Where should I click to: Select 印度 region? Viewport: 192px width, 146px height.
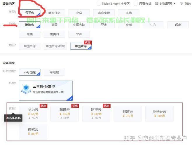pyautogui.click(x=178, y=25)
